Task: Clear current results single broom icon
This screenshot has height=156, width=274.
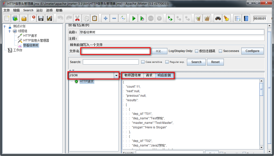Action: (198, 18)
